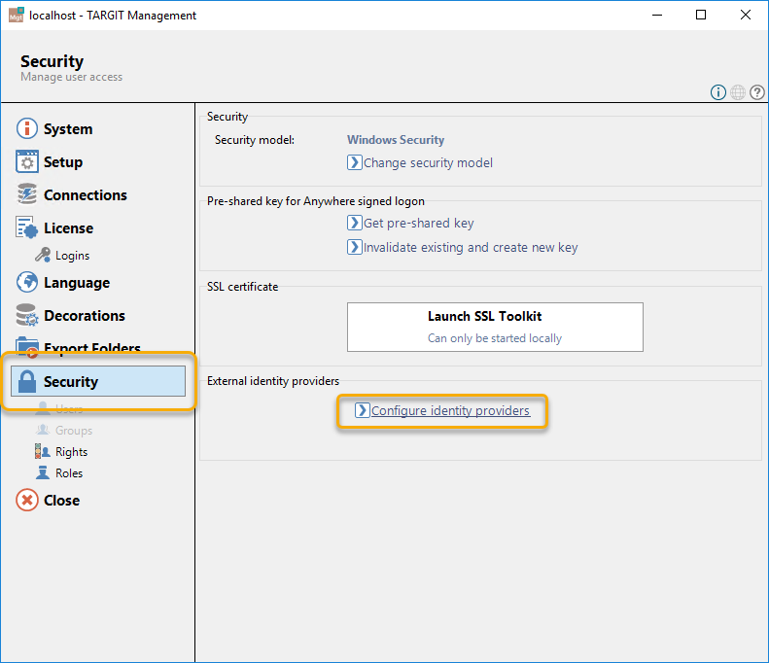The width and height of the screenshot is (769, 663).
Task: Open the System section
Action: click(68, 129)
